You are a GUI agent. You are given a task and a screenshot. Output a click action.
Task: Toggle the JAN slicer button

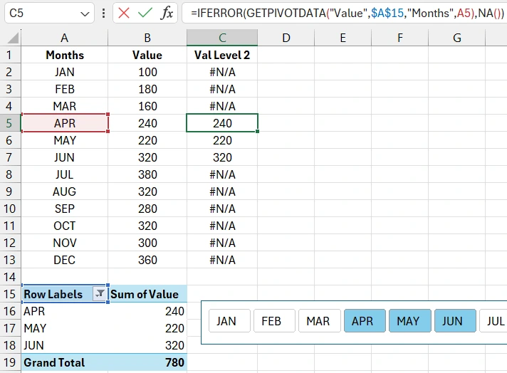(x=226, y=321)
